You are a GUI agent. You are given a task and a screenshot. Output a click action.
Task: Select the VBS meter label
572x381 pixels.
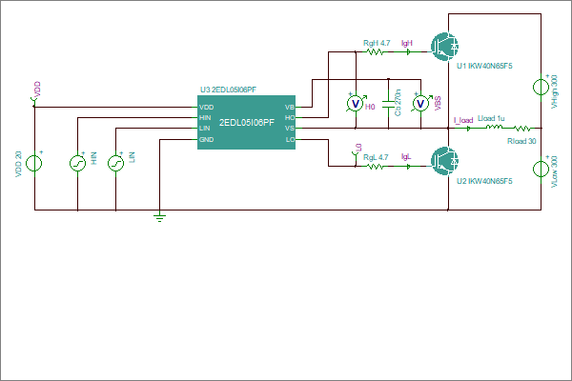pyautogui.click(x=438, y=103)
